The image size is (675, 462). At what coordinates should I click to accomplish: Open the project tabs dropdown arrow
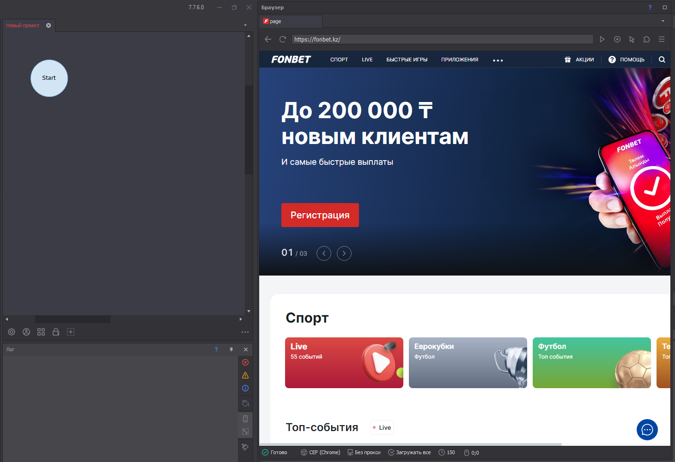[x=245, y=25]
